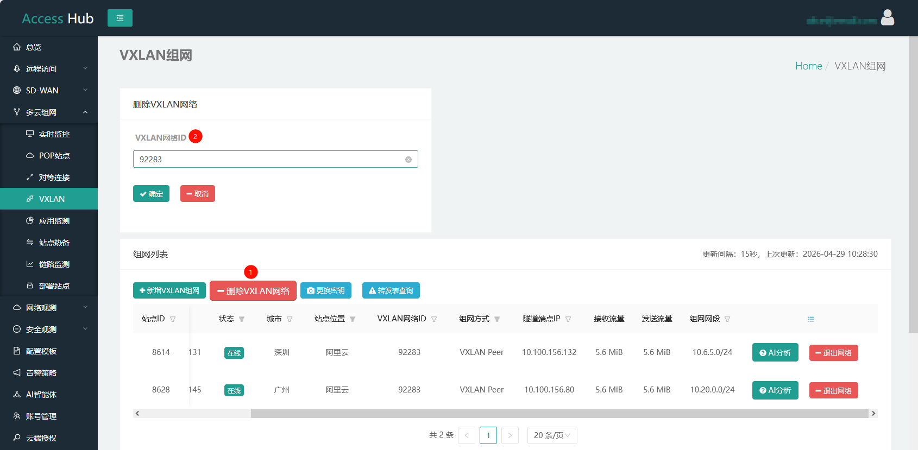This screenshot has width=918, height=450.
Task: Open the column settings list icon
Action: coord(811,319)
